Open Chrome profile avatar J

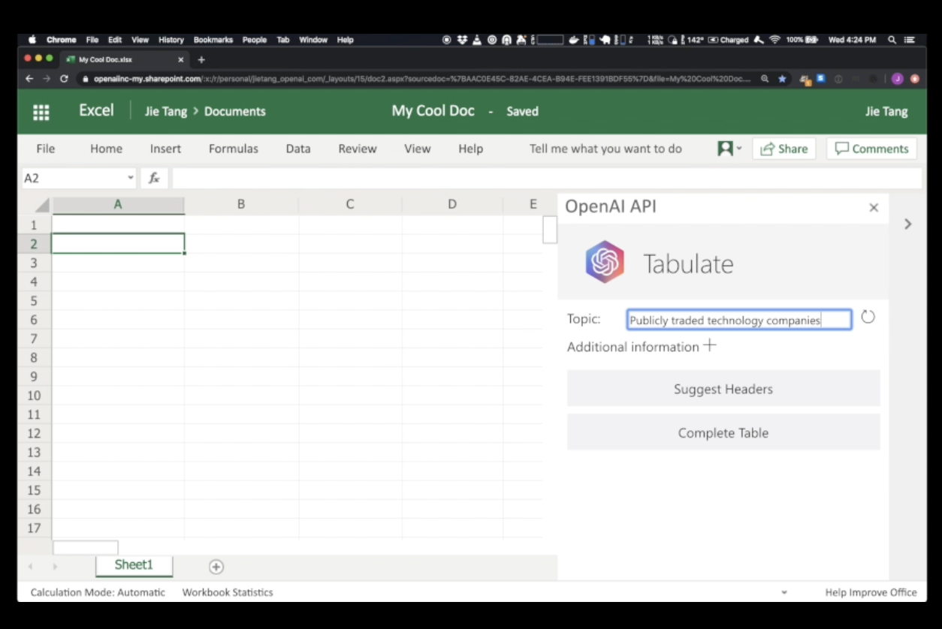897,78
